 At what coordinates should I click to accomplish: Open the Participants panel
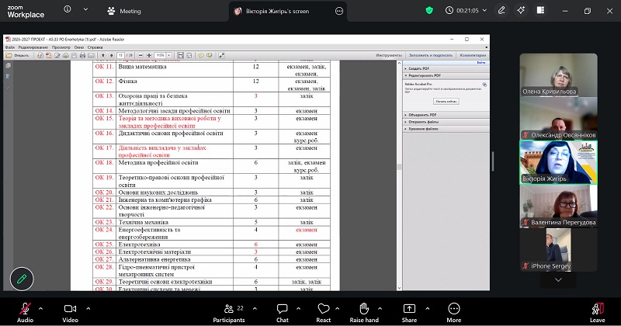[229, 310]
